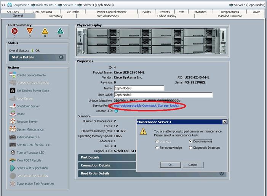The image size is (267, 196).
Task: Select the Diagnostic Interrupt radio button
Action: (190, 148)
